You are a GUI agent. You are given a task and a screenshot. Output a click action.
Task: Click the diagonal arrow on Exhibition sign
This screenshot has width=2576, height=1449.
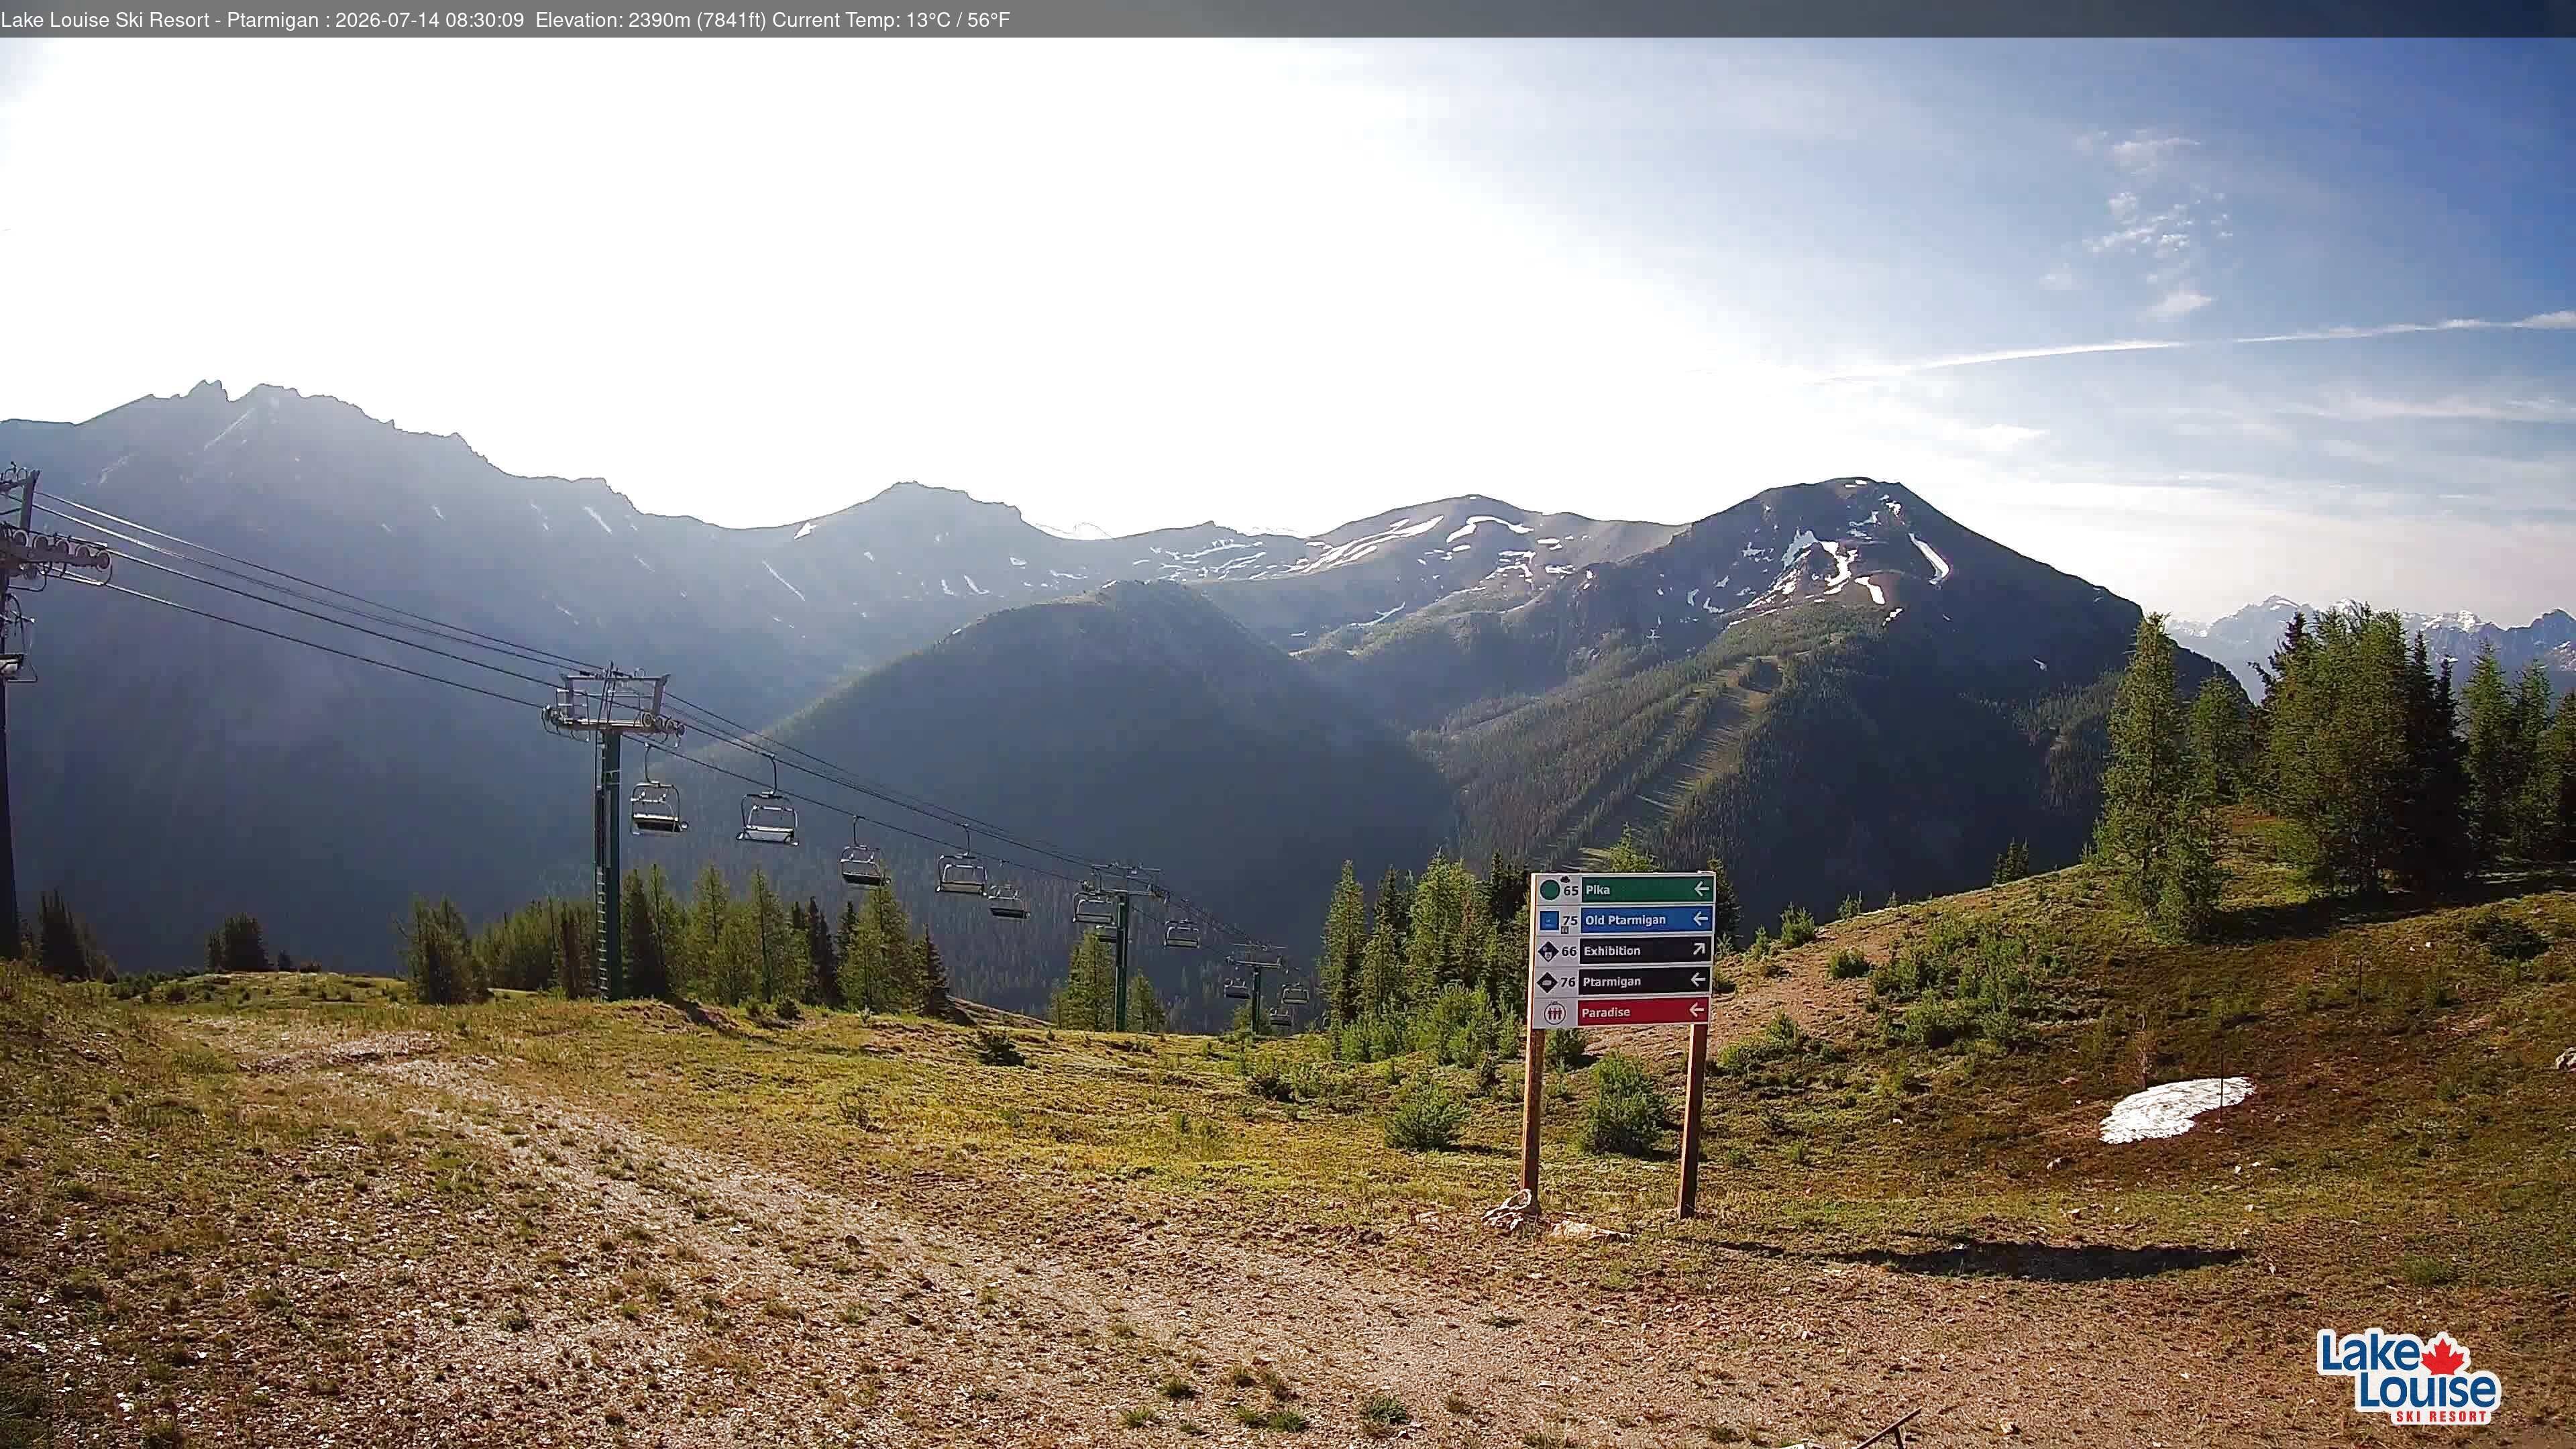(1699, 949)
